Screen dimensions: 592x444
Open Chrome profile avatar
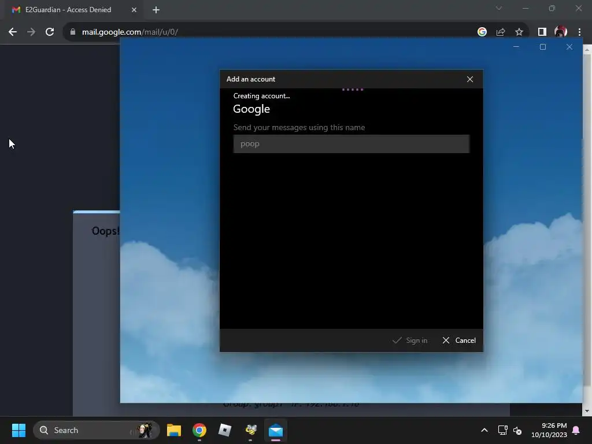coord(561,32)
